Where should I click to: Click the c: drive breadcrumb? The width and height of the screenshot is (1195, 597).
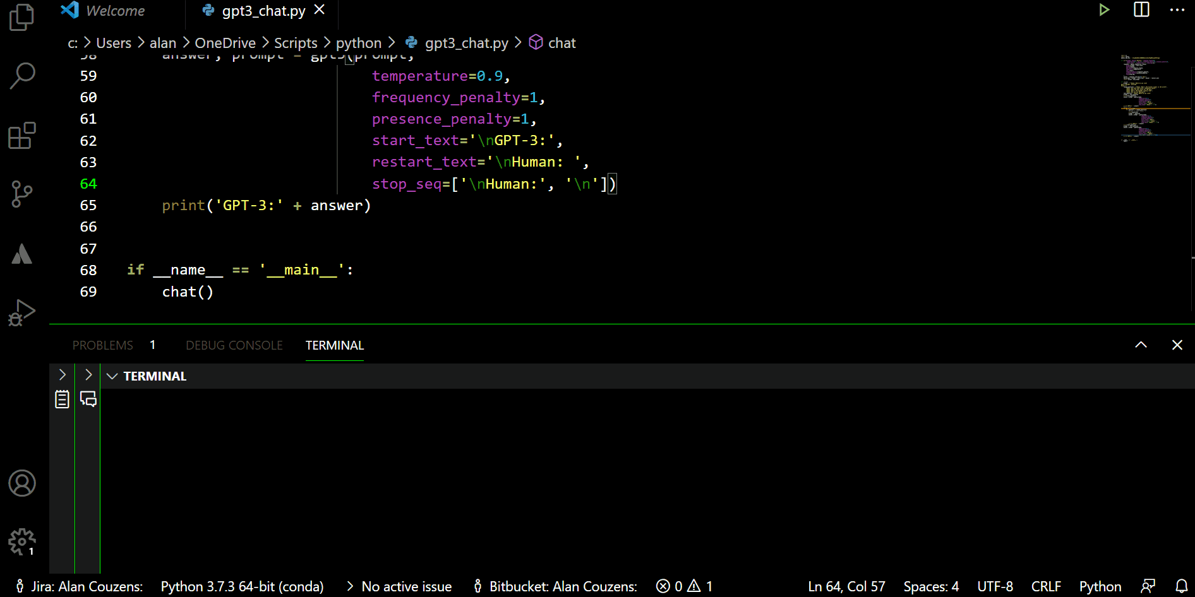coord(73,43)
